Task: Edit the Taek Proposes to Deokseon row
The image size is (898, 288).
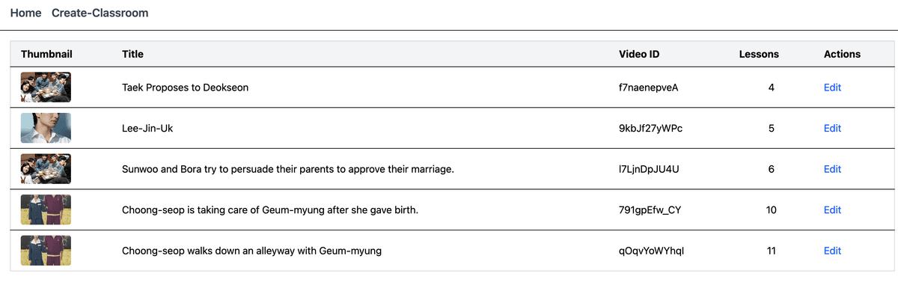Action: pyautogui.click(x=832, y=88)
